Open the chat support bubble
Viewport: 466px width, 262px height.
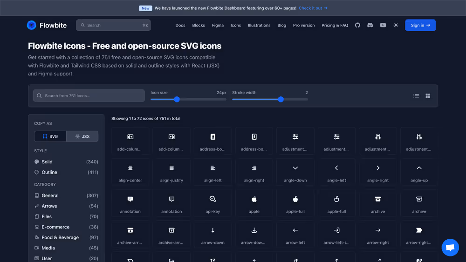[x=450, y=248]
